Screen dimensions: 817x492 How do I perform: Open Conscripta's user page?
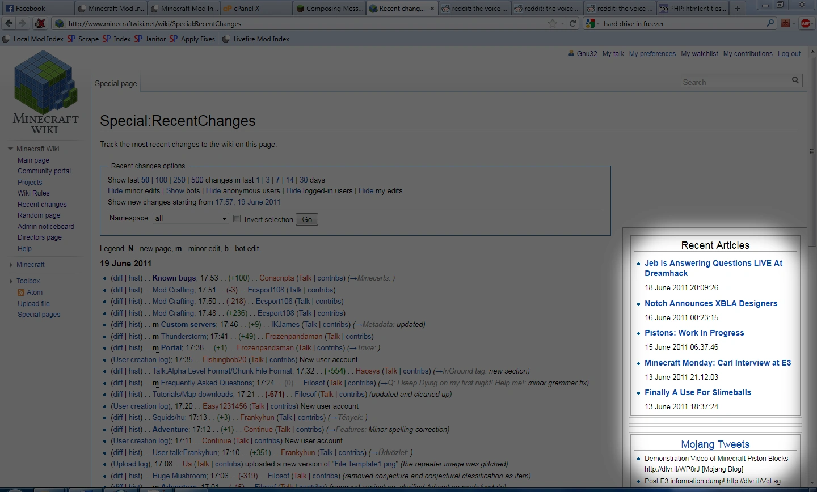[x=277, y=278]
